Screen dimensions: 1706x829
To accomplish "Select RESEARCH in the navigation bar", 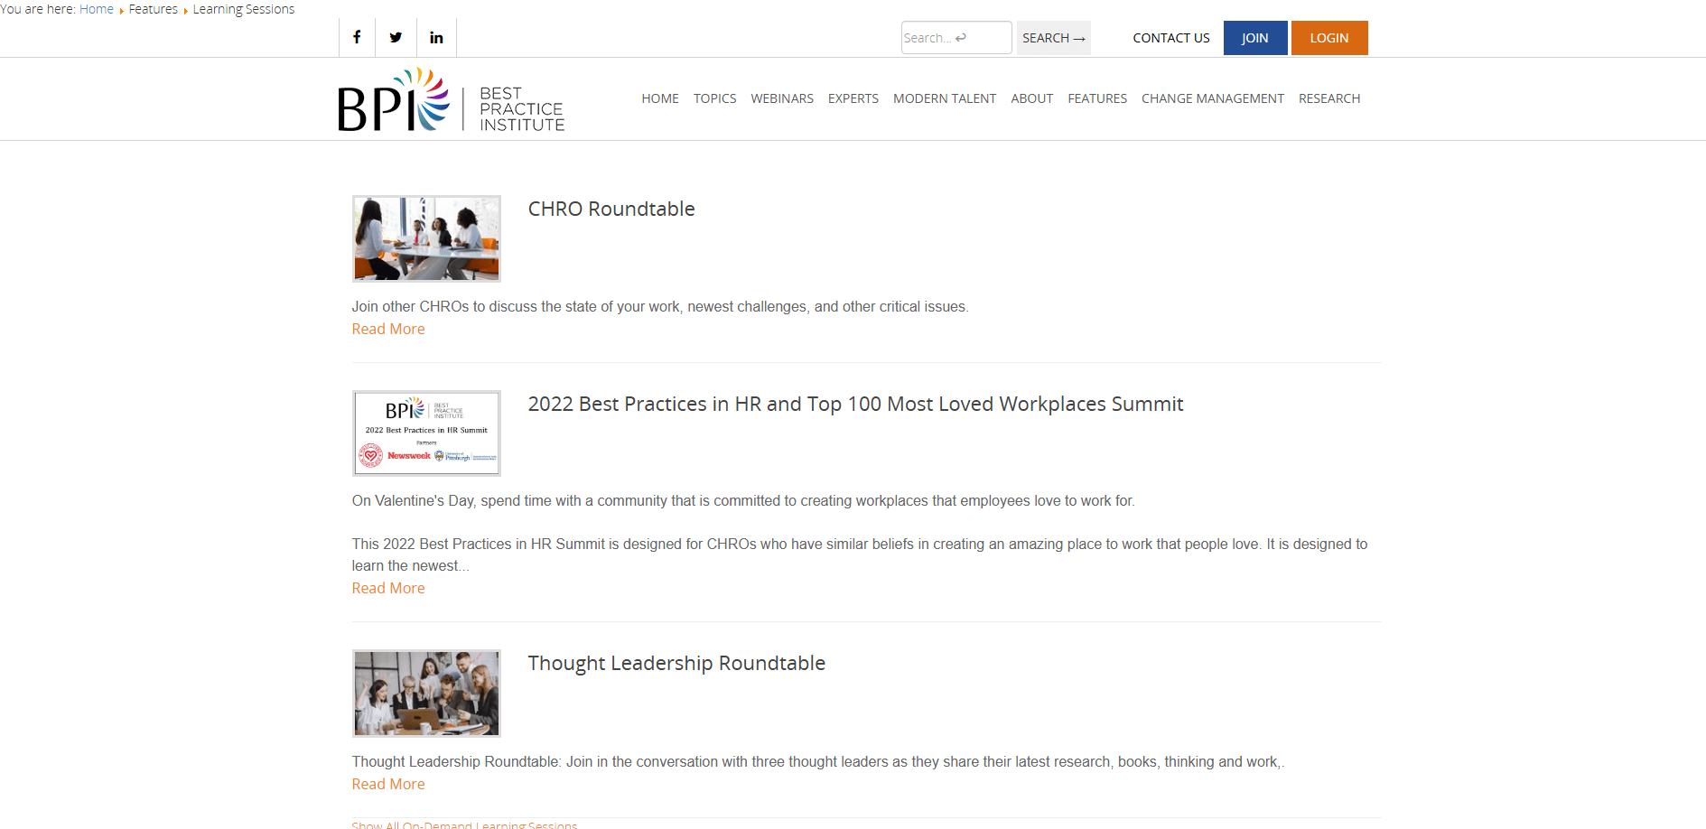I will click(1328, 98).
